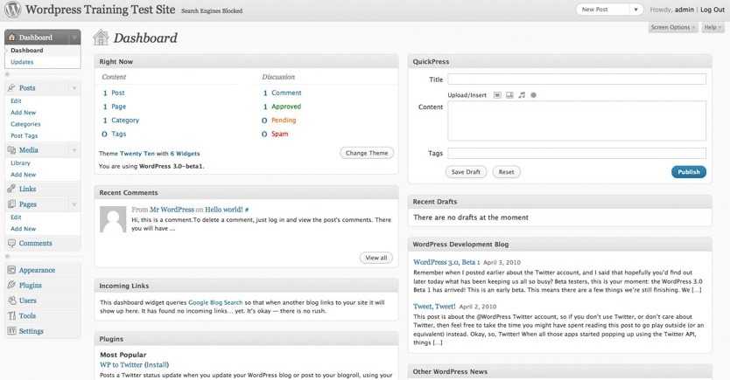Click the QuickPress Content text area

[577, 121]
